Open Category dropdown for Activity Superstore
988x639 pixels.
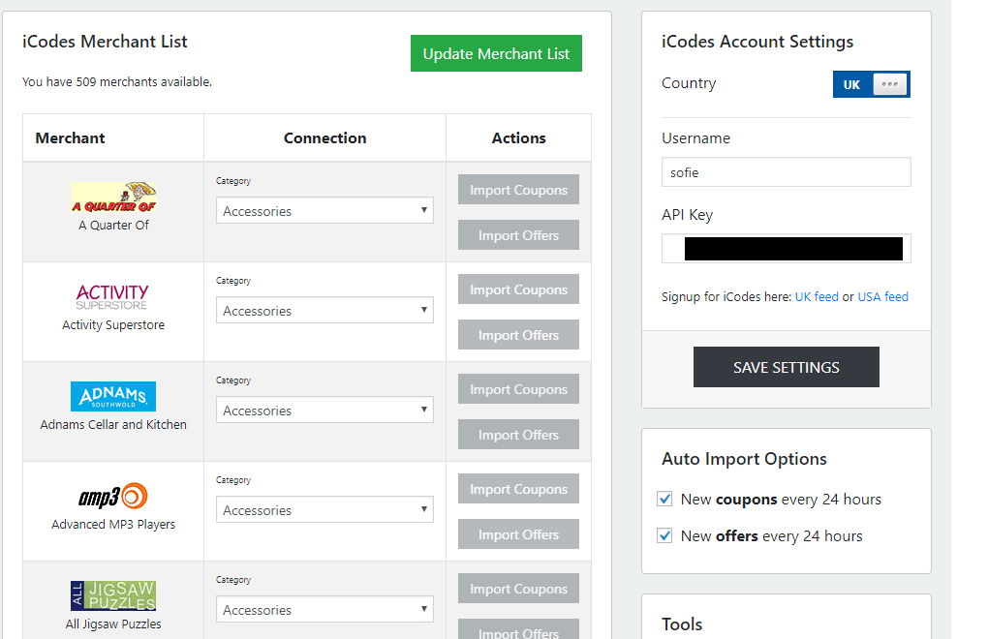coord(324,311)
